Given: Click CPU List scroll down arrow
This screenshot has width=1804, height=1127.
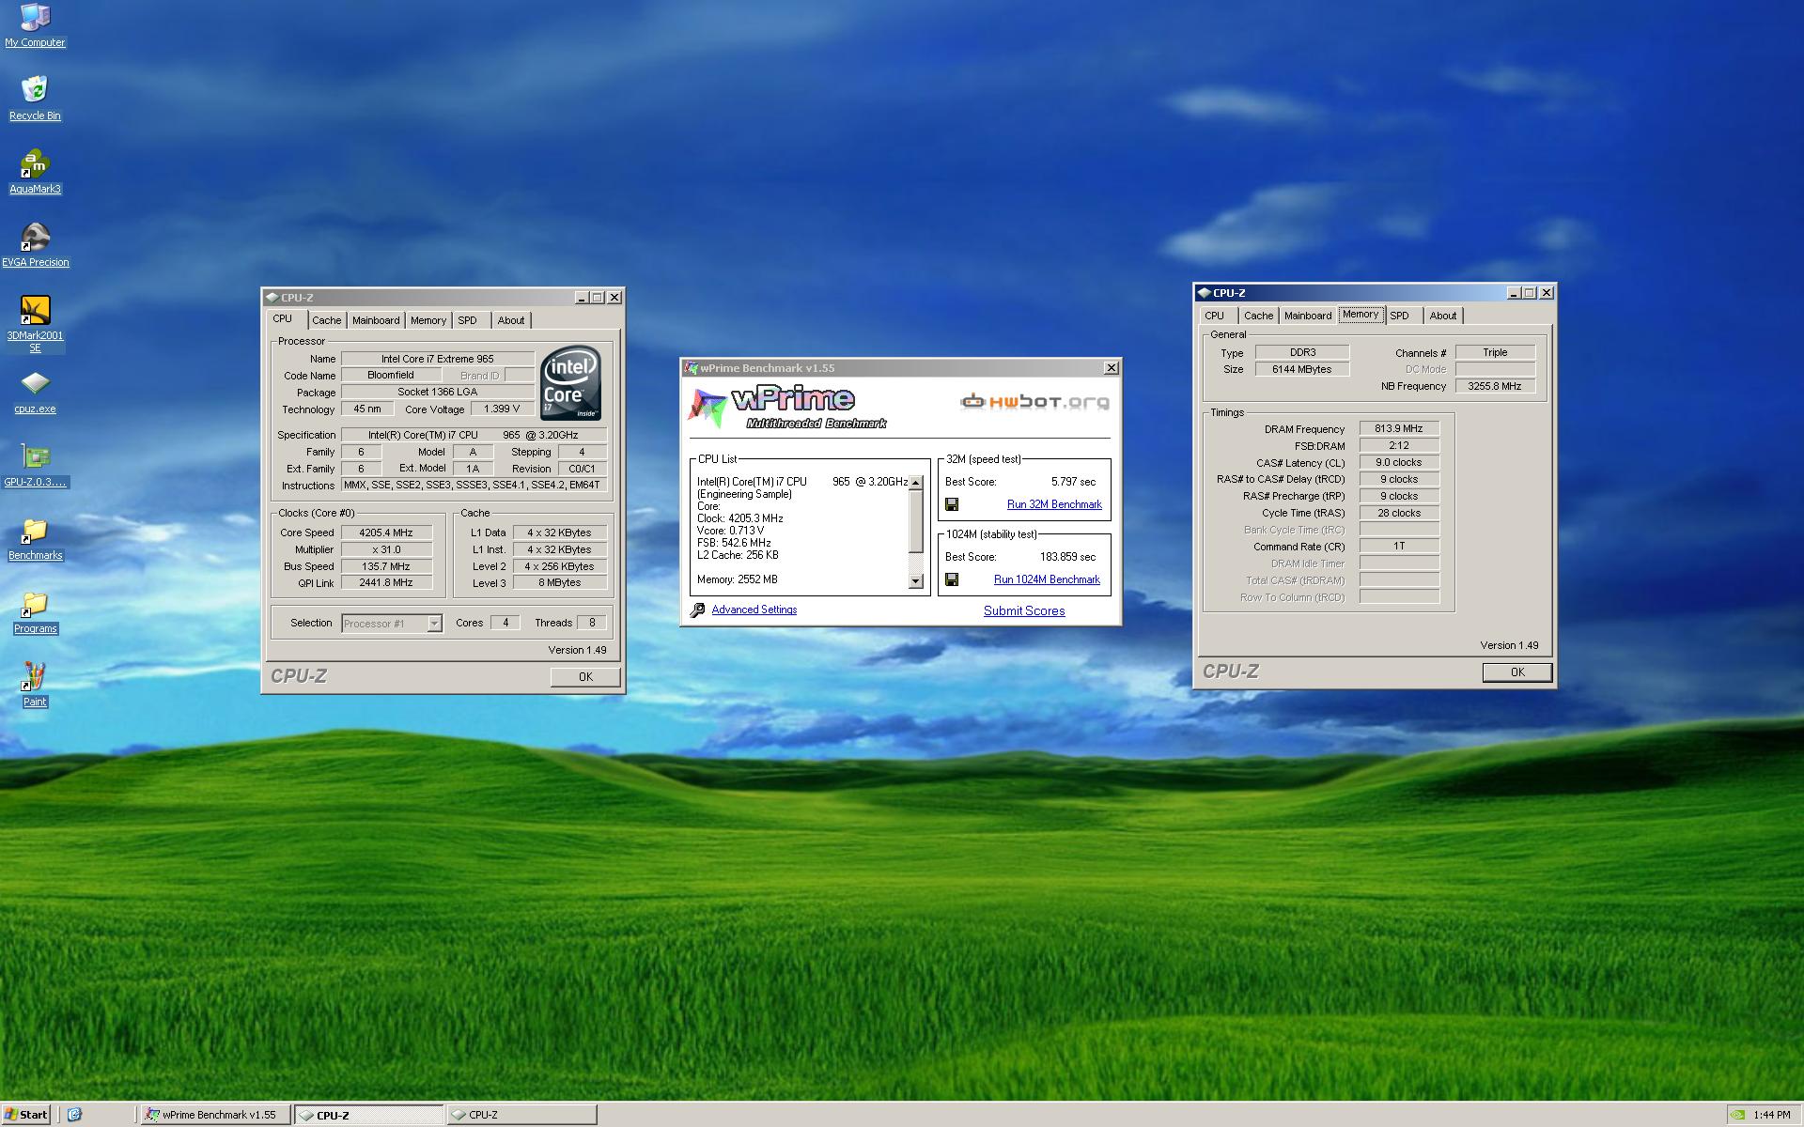Looking at the screenshot, I should tap(916, 581).
